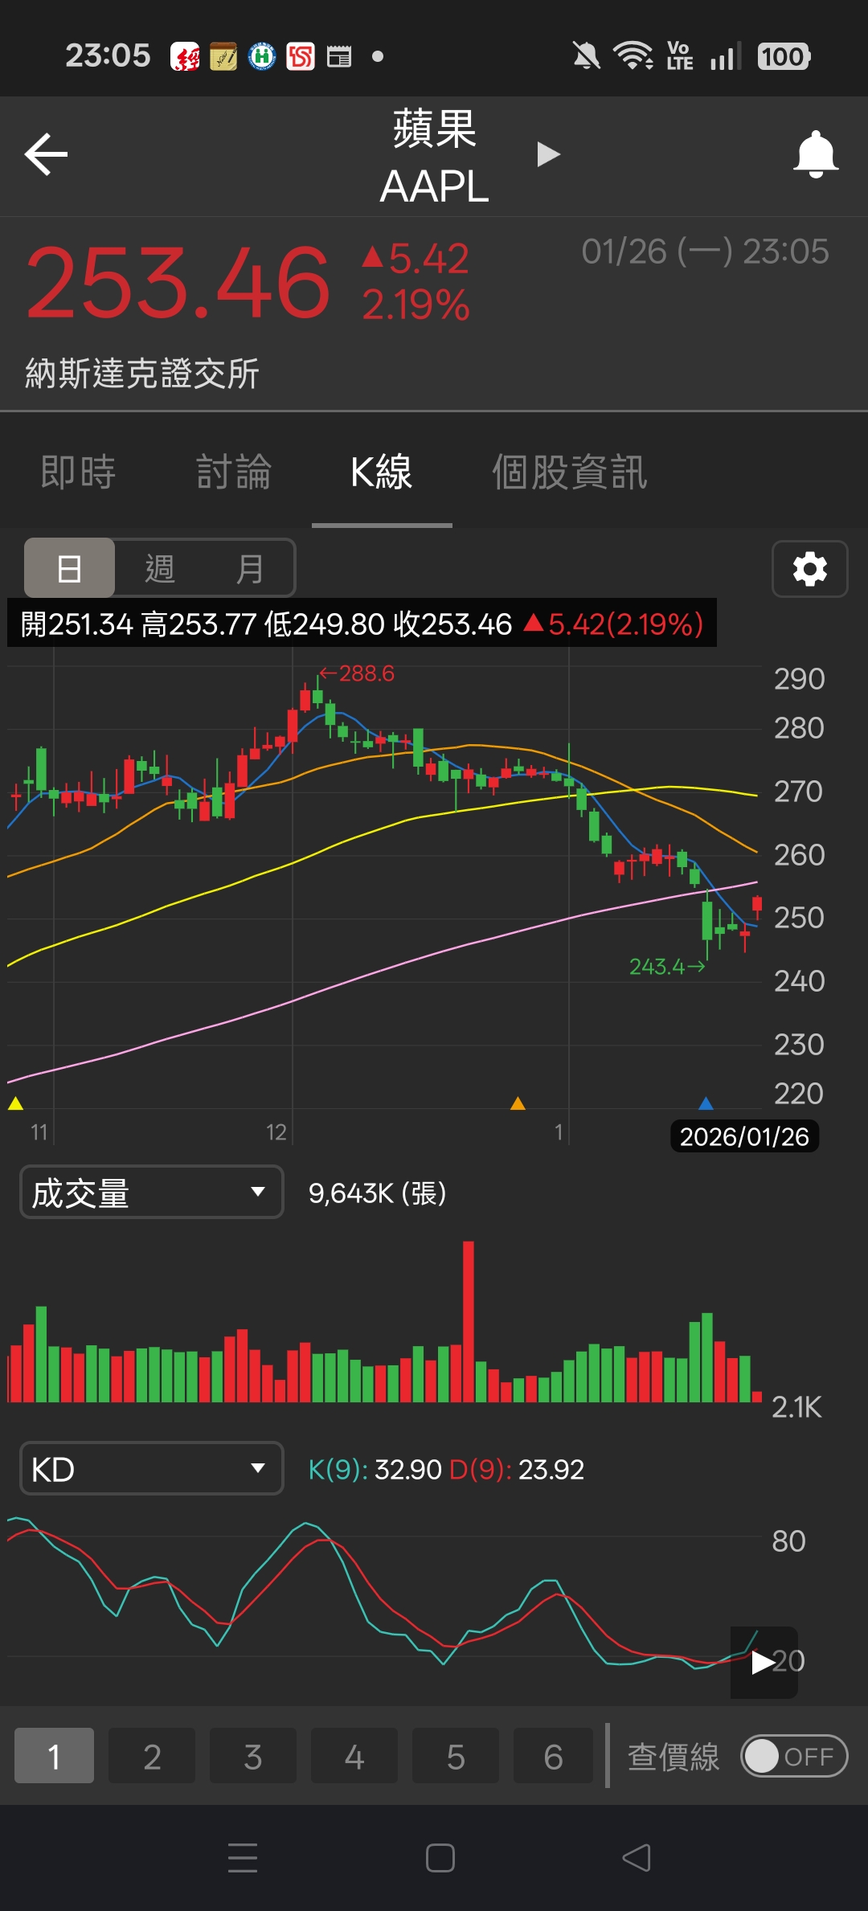The height and width of the screenshot is (1911, 868).
Task: Select weekly 週 chart period
Action: (160, 568)
